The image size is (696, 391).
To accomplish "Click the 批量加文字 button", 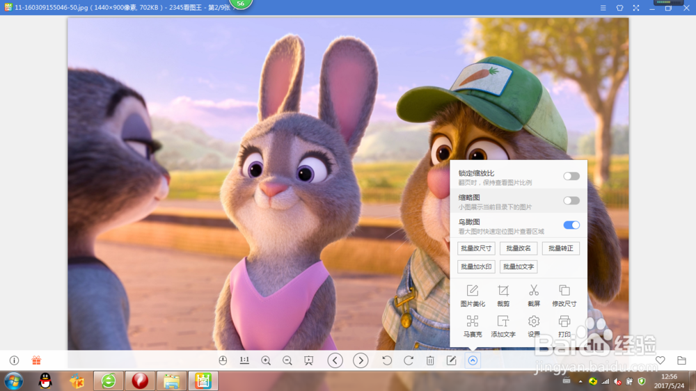I will [519, 266].
